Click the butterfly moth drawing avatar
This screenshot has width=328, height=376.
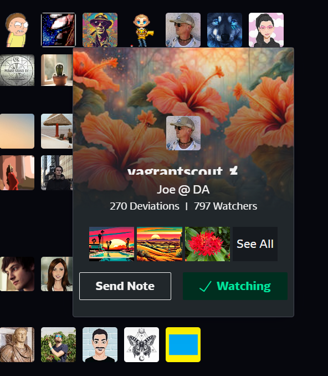point(142,344)
